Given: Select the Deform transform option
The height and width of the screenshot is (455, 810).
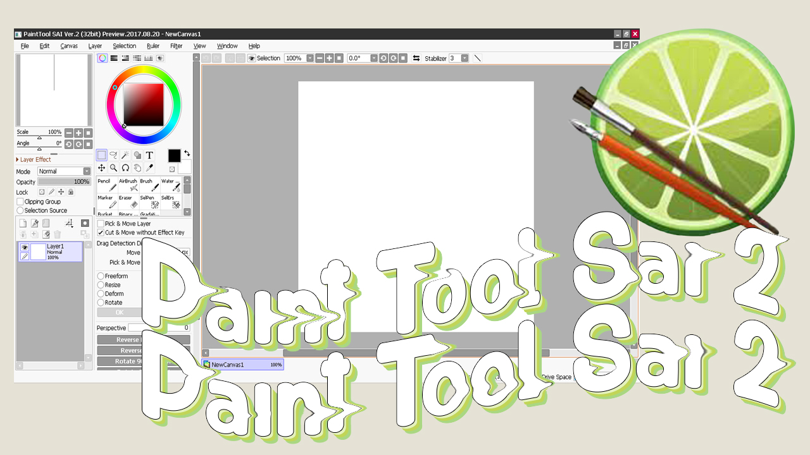Looking at the screenshot, I should (x=101, y=294).
